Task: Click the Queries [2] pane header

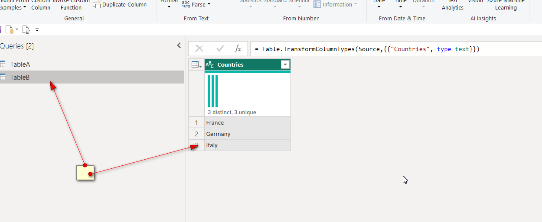Action: click(x=17, y=46)
